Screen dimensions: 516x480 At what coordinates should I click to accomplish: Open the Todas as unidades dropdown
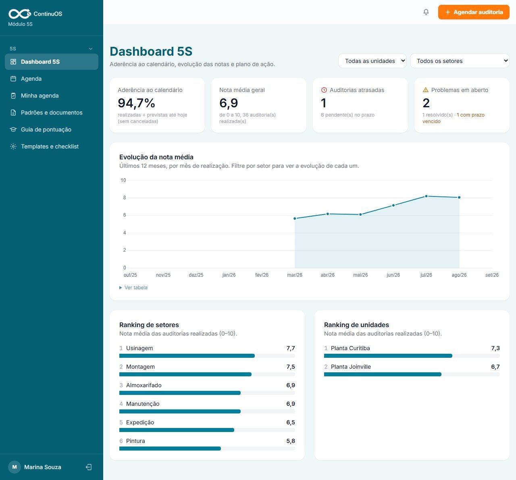pos(372,61)
